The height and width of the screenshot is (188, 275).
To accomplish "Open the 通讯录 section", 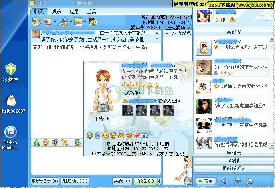I will click(234, 153).
